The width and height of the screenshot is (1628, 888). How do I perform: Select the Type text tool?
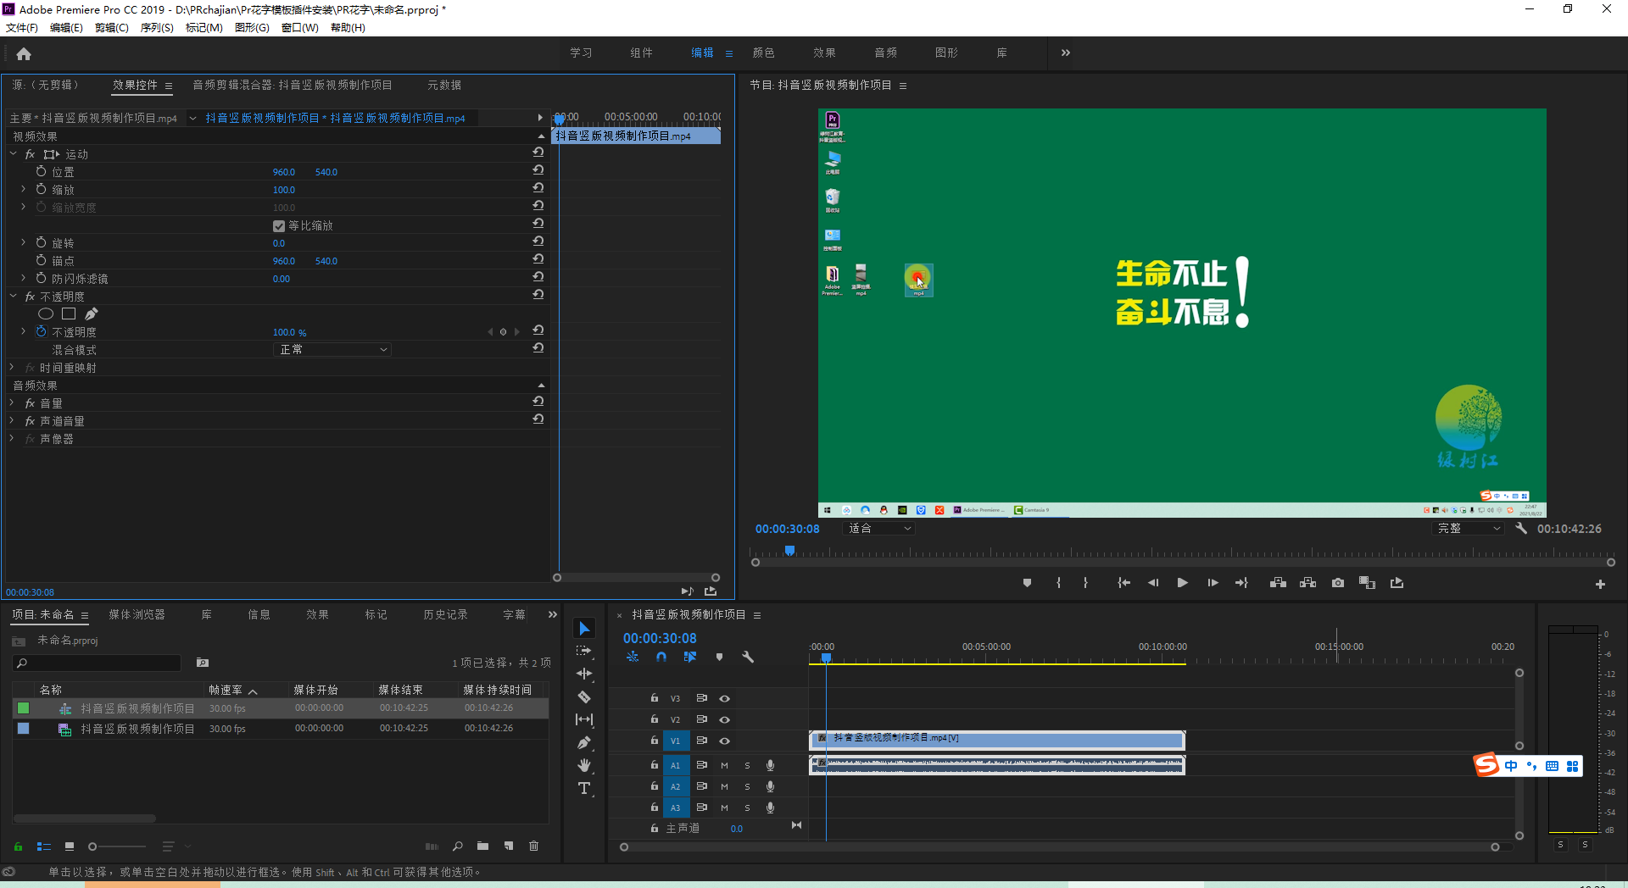[x=584, y=788]
